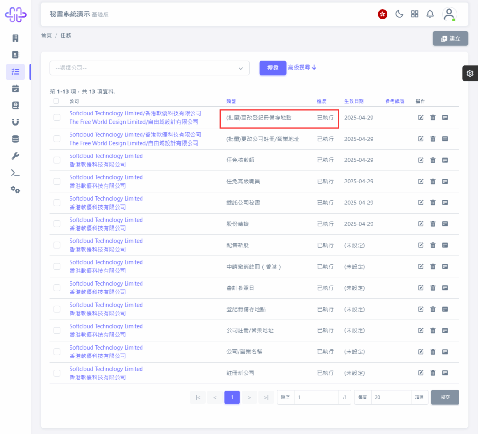Image resolution: width=478 pixels, height=434 pixels.
Task: Check the (批量)更改登記冊備存地點 row checkbox
Action: coord(56,117)
